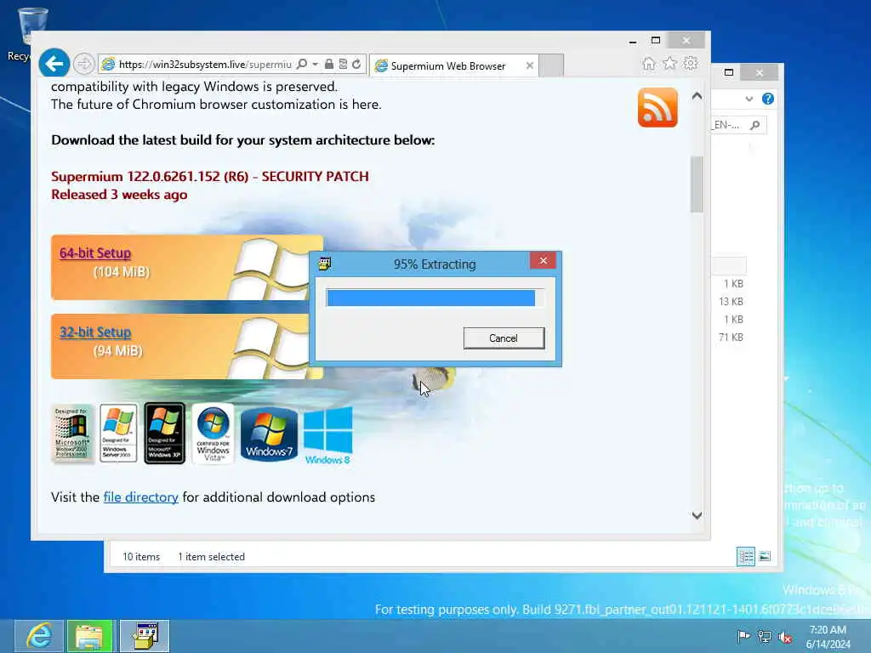
Task: Click the page scroll up arrow
Action: point(697,96)
